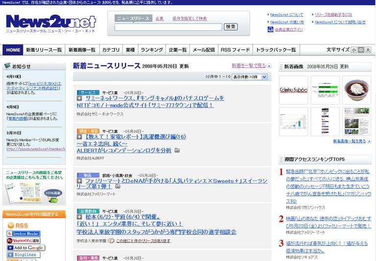Click the 新着画像一覧を見る link
The width and height of the screenshot is (376, 261).
pos(350,142)
